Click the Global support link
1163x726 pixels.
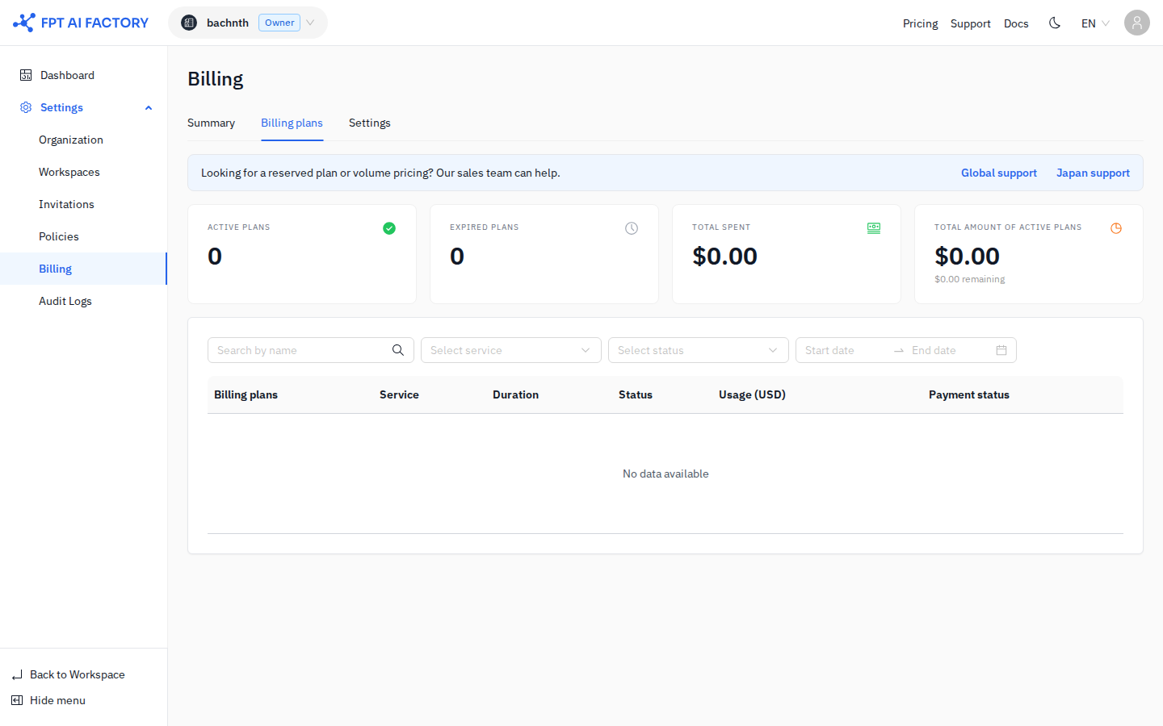[998, 173]
